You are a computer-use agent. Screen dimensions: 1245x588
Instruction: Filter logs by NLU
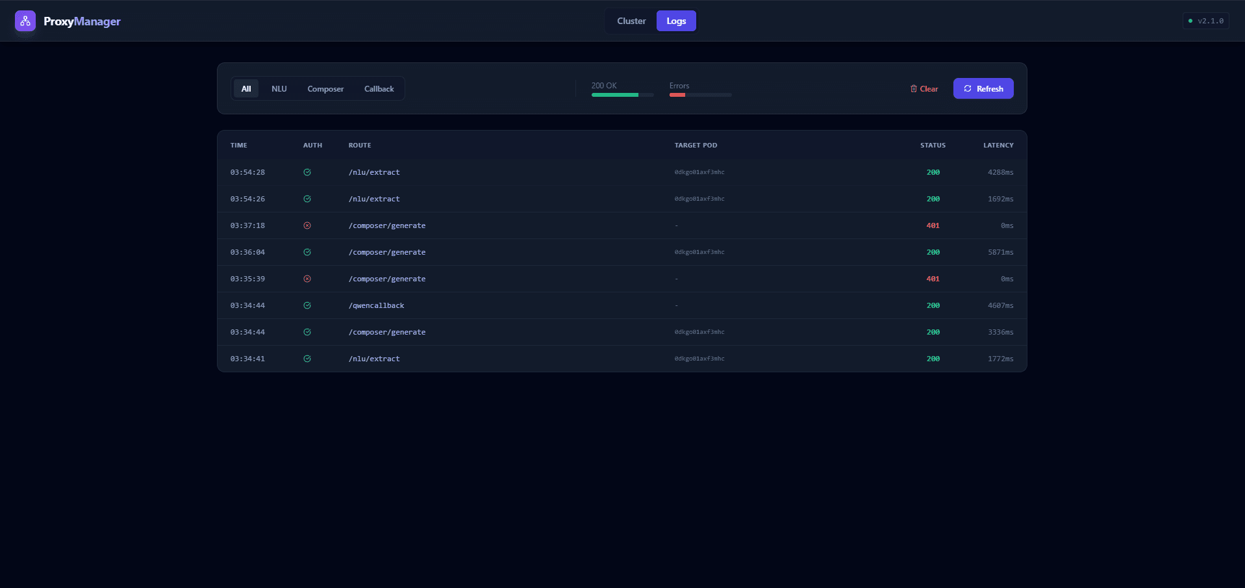point(279,89)
